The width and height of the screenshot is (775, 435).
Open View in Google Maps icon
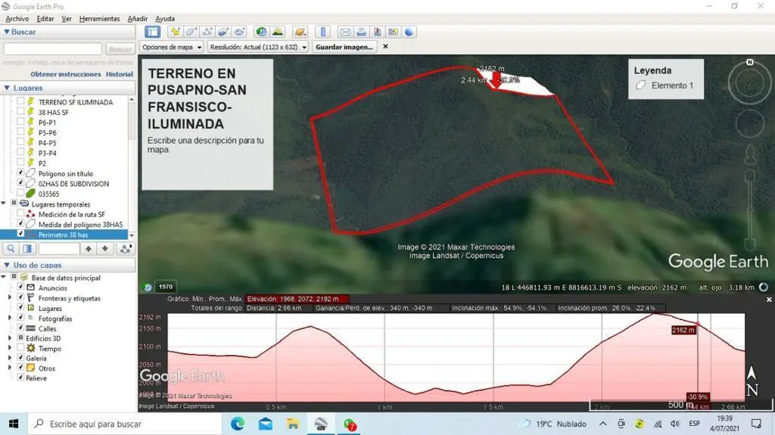[x=393, y=32]
